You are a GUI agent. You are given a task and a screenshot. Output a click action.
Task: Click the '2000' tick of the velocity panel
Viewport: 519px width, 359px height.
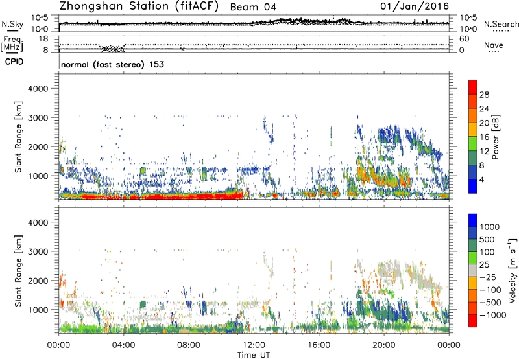38,281
